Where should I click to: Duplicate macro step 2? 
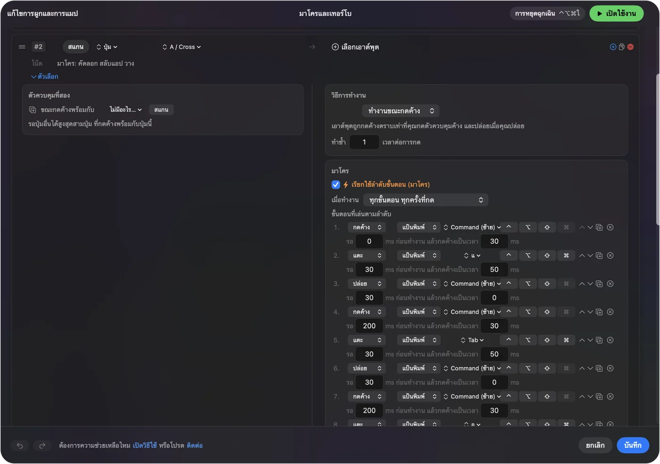pos(599,256)
